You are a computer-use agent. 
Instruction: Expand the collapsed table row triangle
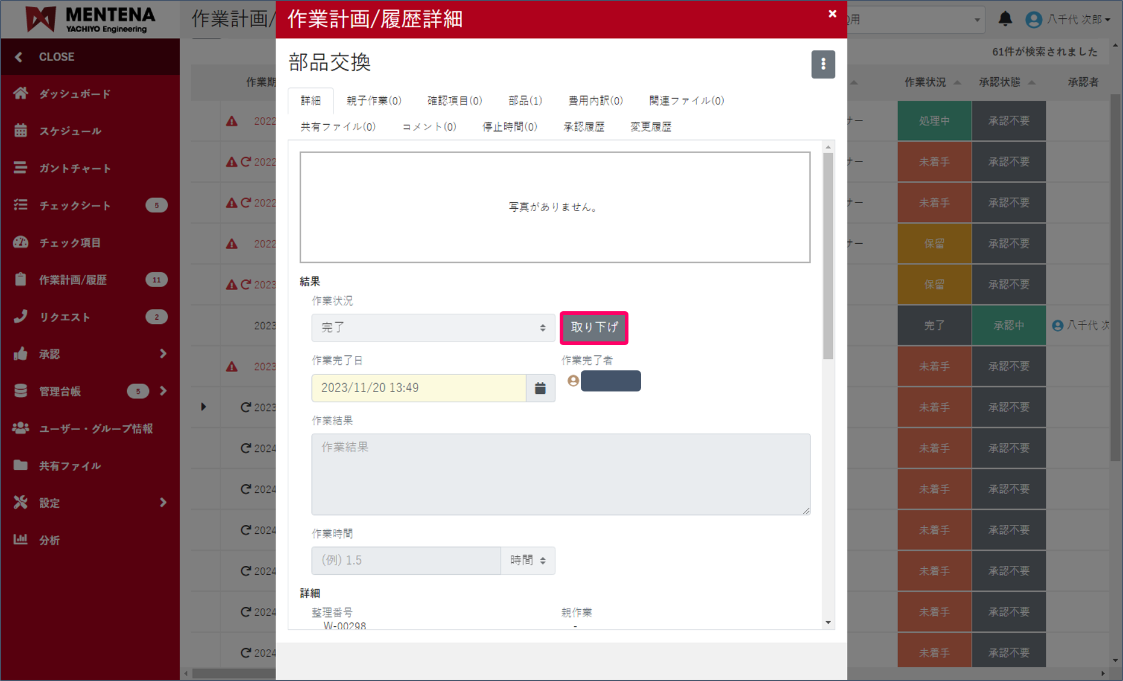203,407
